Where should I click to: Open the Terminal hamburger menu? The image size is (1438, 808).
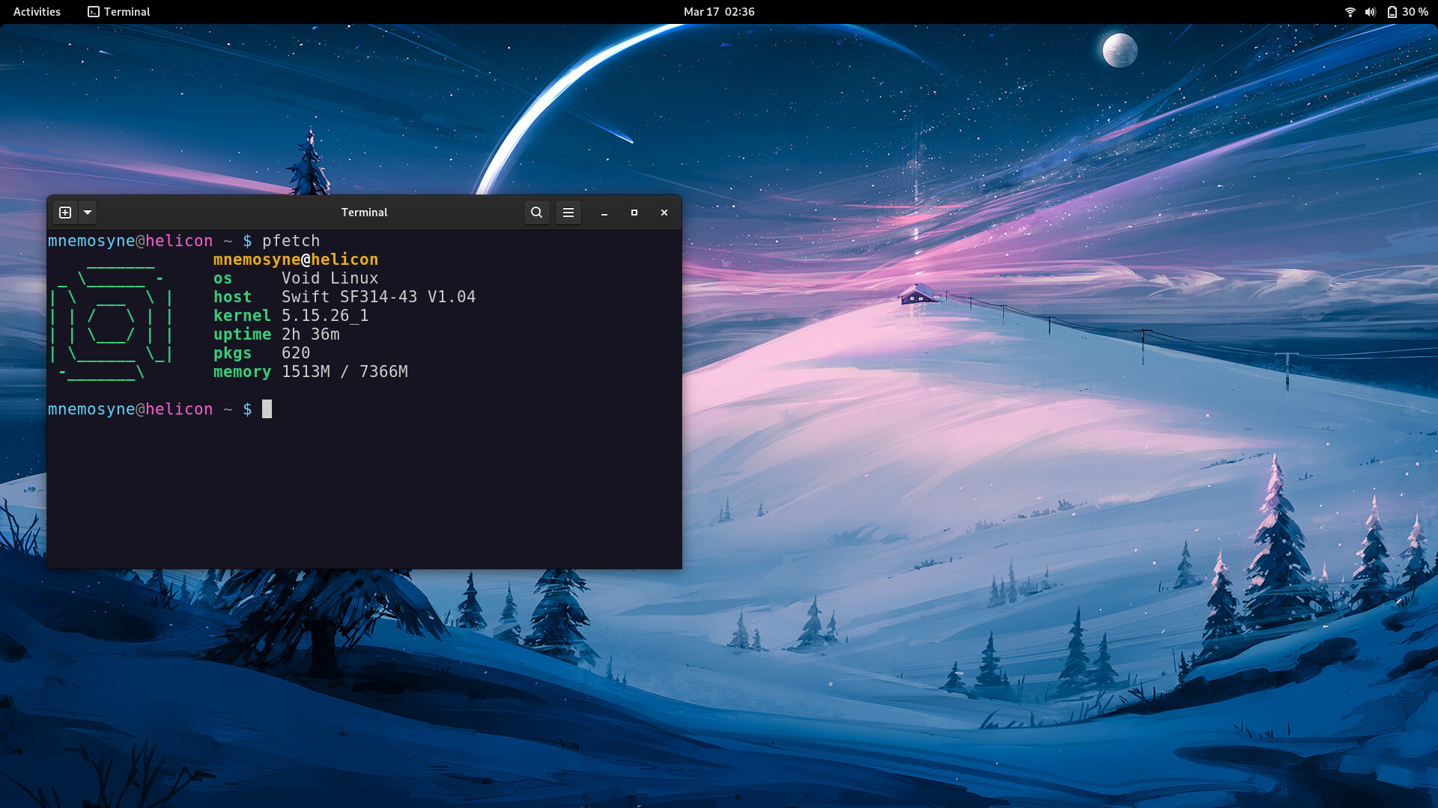coord(568,212)
